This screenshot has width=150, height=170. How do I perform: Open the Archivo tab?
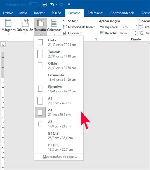tap(8, 13)
